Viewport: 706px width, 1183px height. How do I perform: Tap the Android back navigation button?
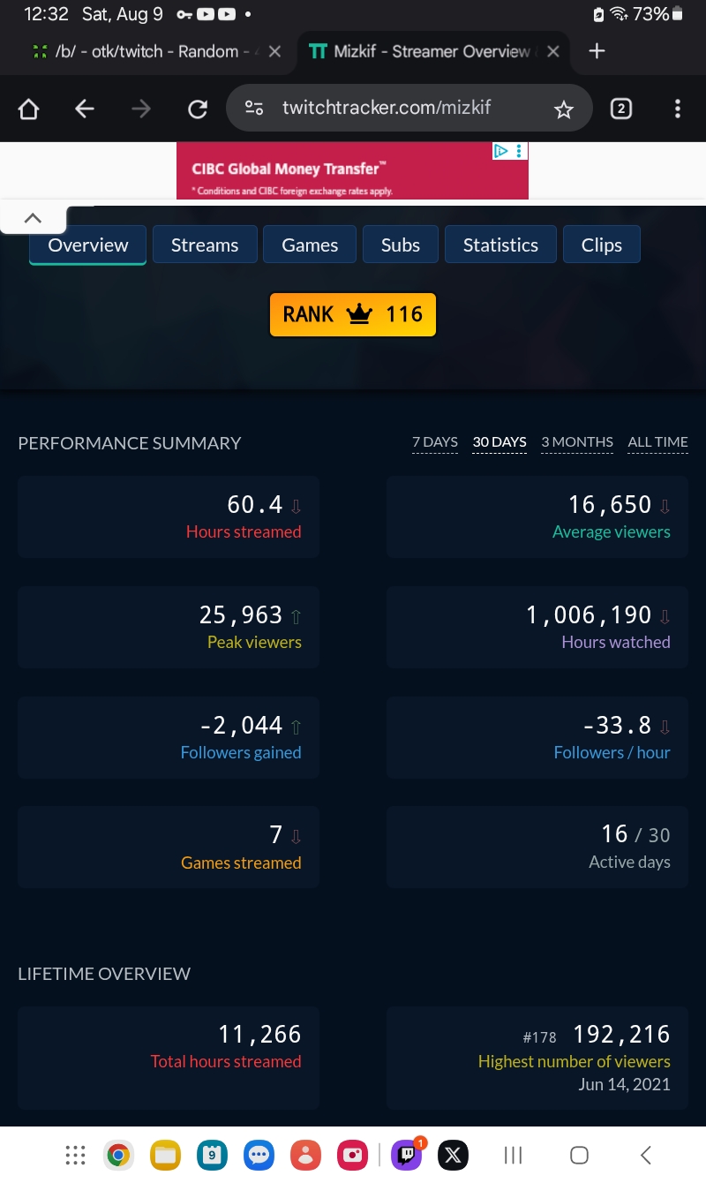[645, 1155]
